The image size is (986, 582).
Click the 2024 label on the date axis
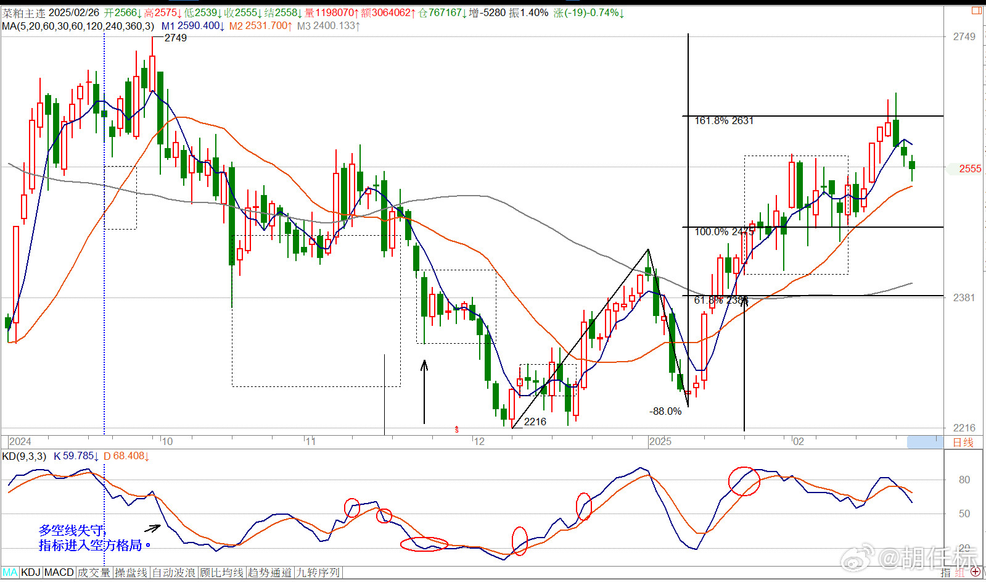[x=20, y=442]
